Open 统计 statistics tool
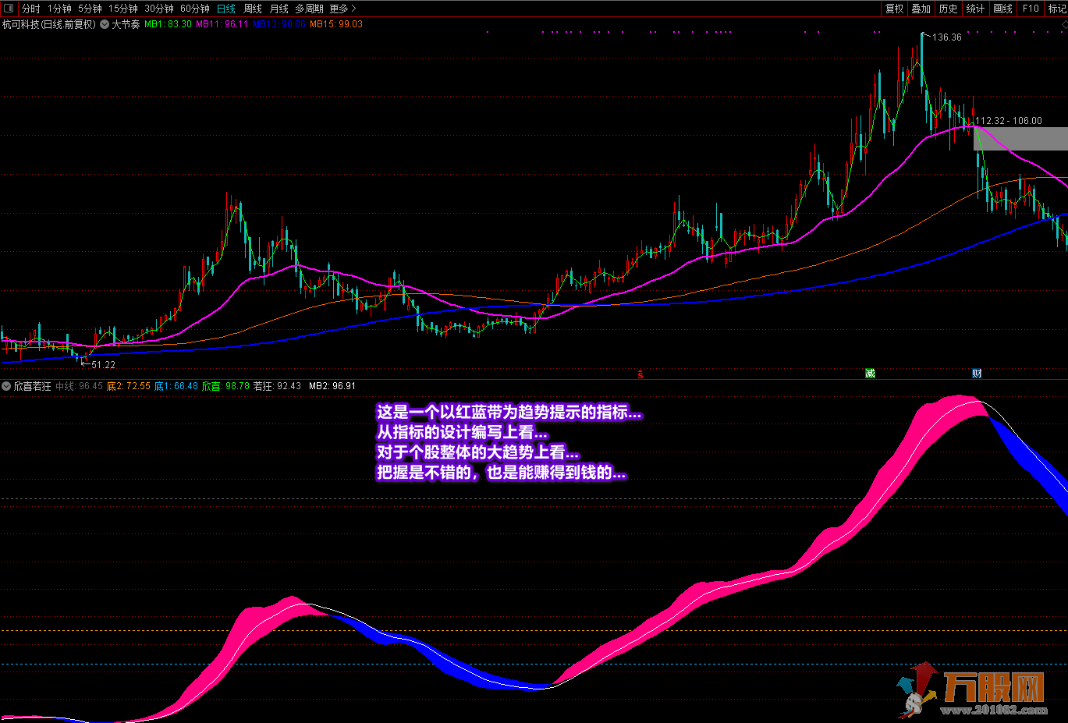 pyautogui.click(x=975, y=9)
